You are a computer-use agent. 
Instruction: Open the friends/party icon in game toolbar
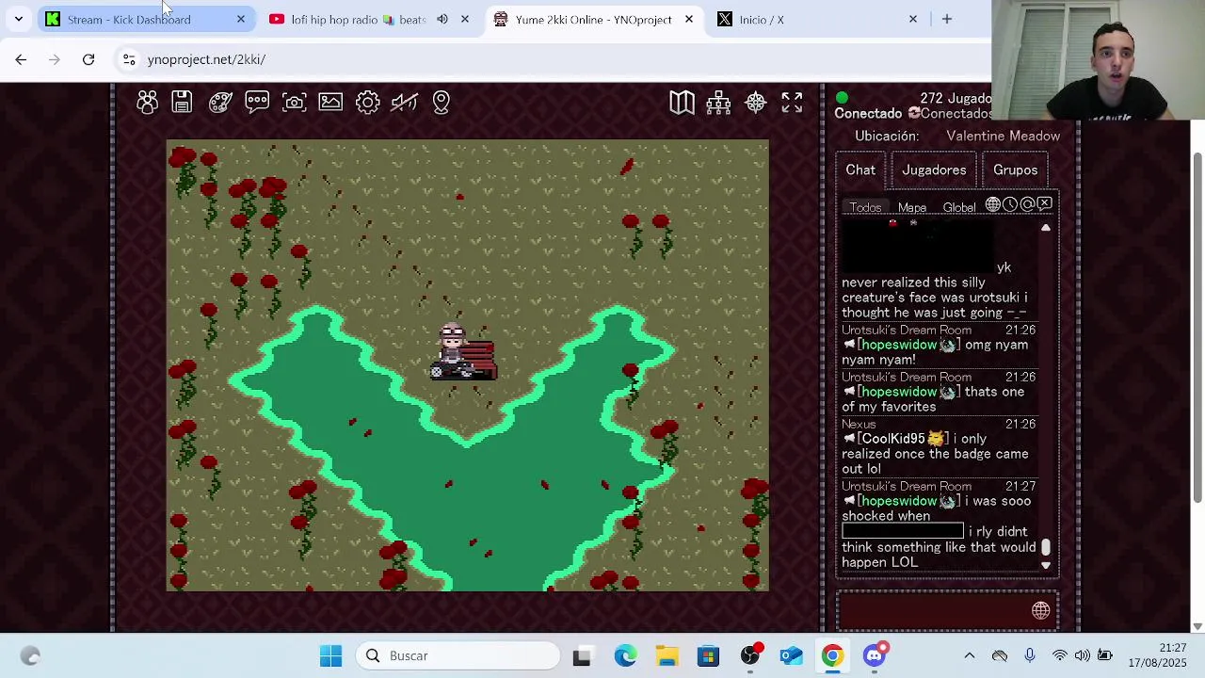pos(147,103)
